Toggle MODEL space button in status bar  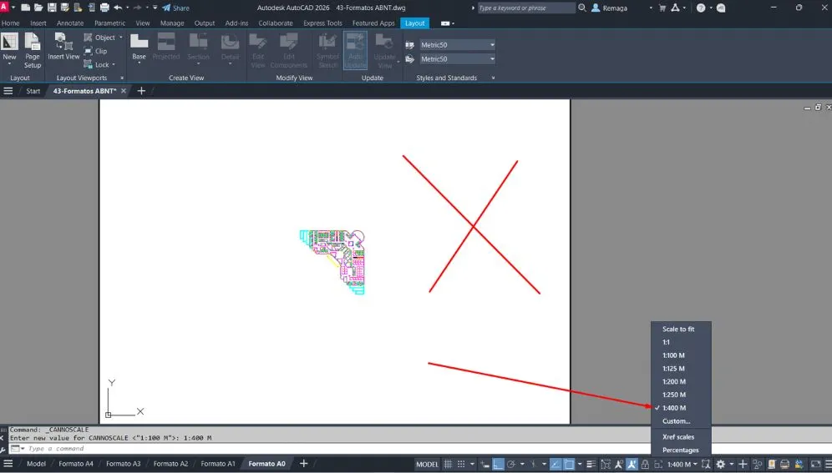427,464
